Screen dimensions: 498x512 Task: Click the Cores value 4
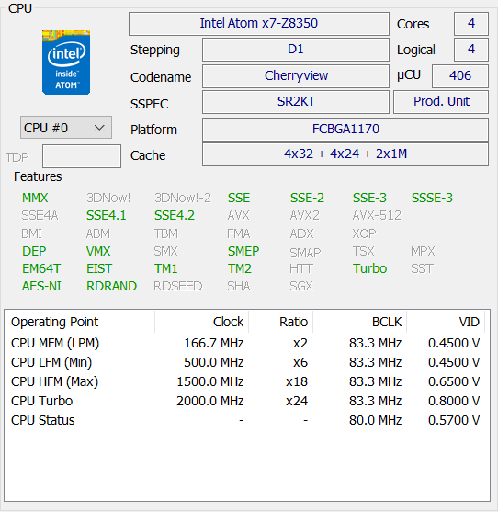pyautogui.click(x=471, y=24)
